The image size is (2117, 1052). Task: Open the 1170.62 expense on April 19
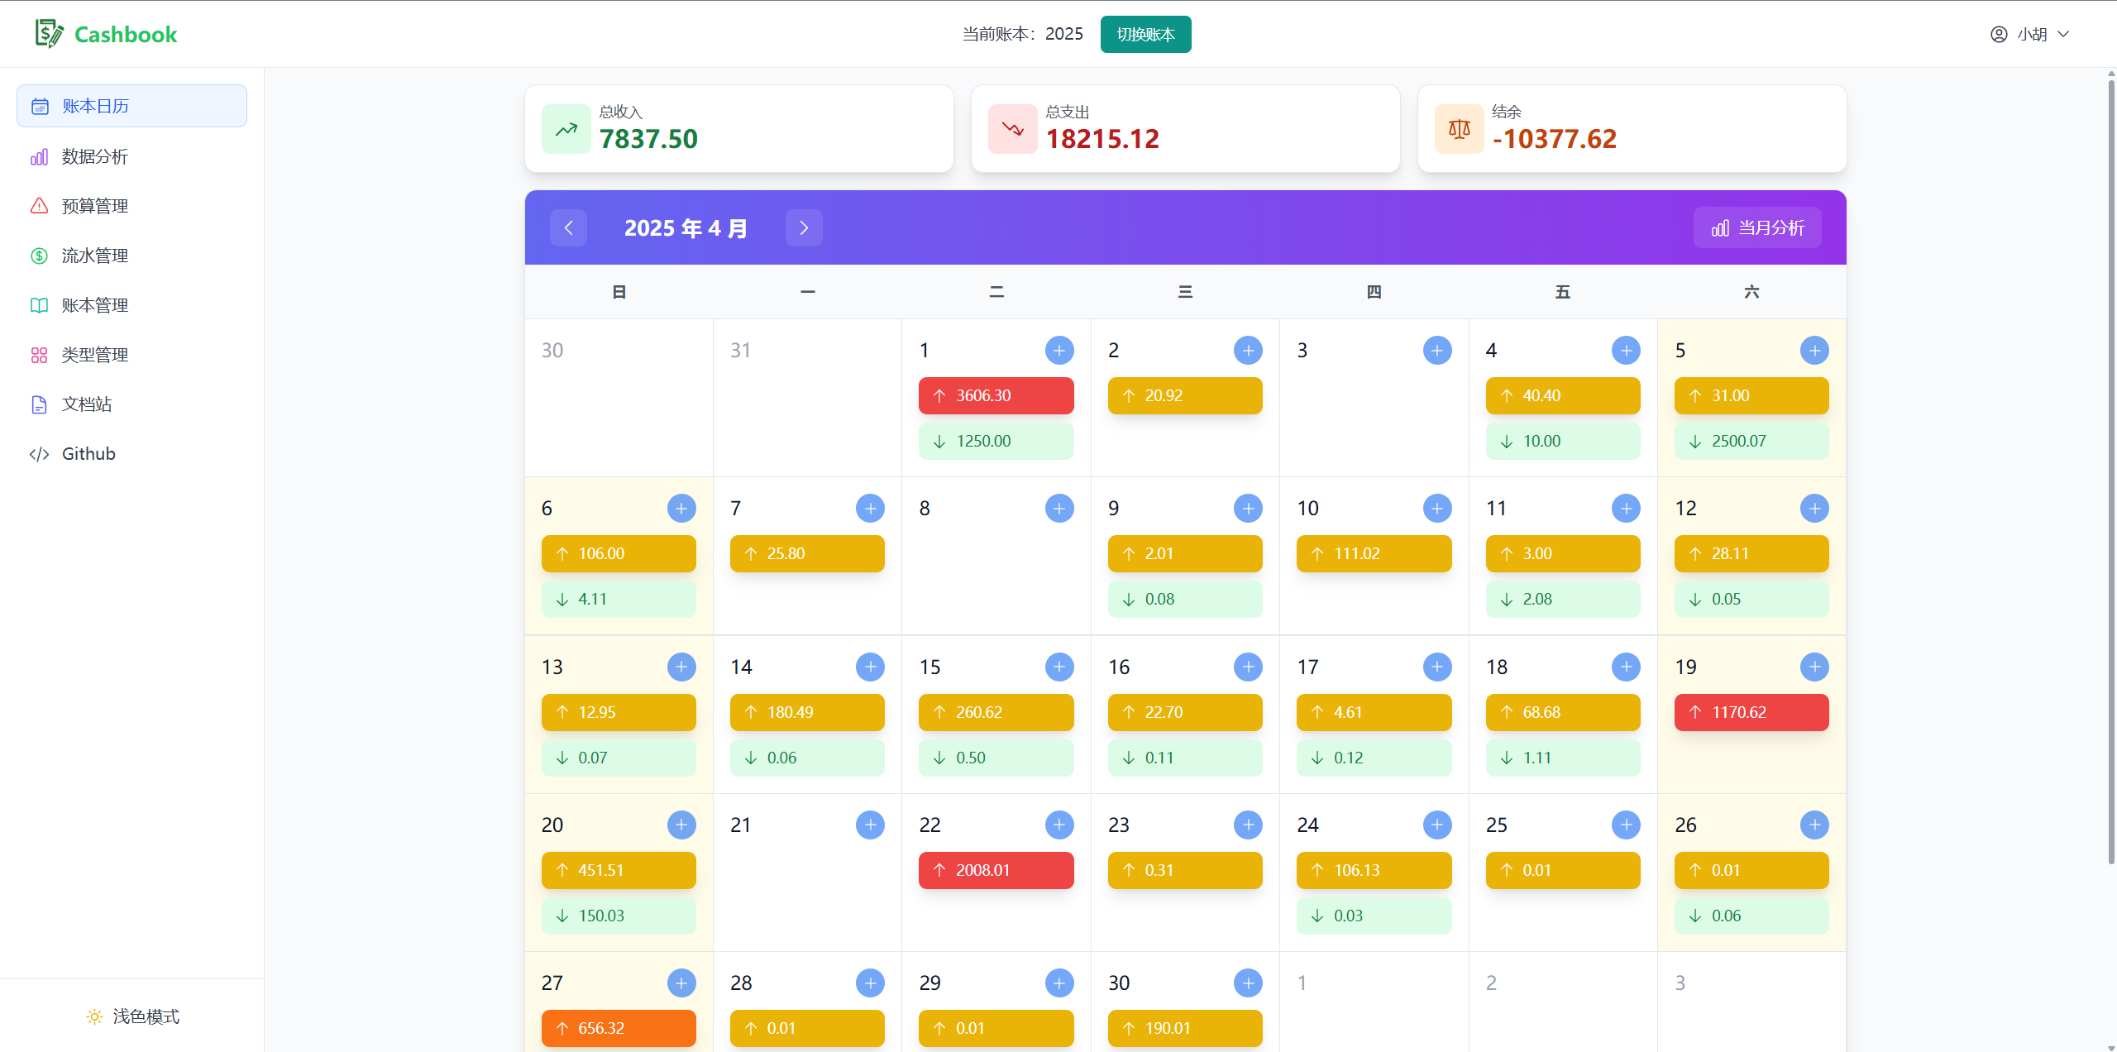pyautogui.click(x=1751, y=712)
